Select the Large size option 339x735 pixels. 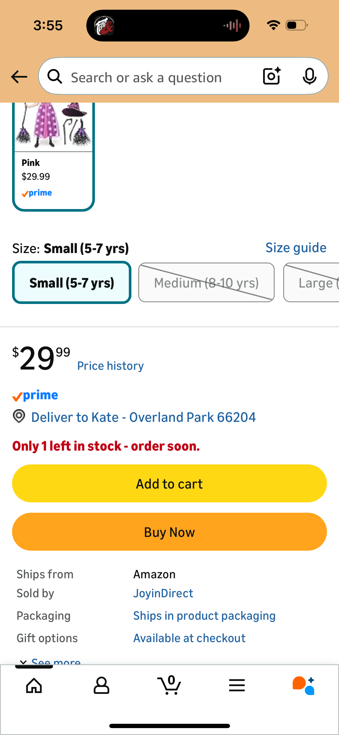311,282
